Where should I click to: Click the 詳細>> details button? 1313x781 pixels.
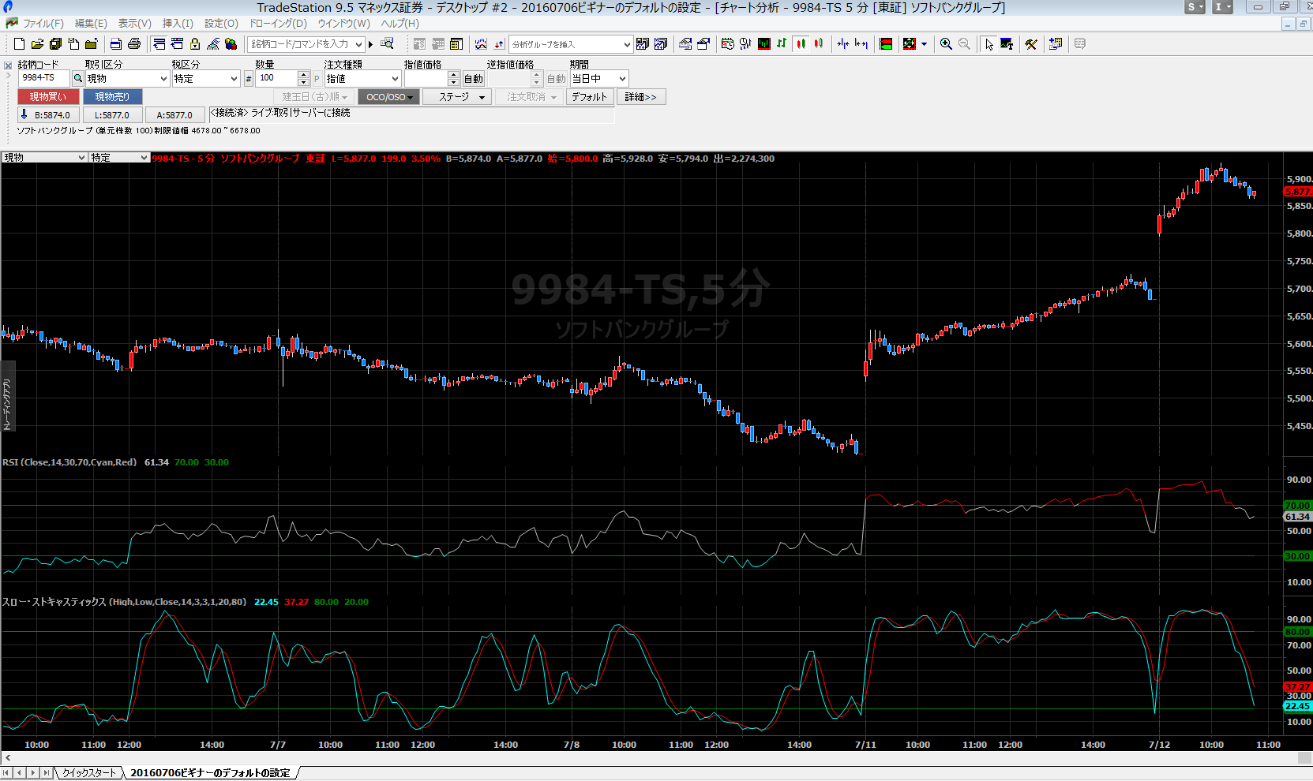click(640, 97)
